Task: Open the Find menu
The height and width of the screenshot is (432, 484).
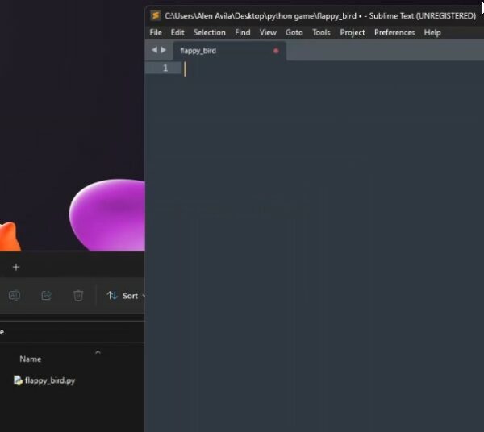Action: click(x=242, y=32)
